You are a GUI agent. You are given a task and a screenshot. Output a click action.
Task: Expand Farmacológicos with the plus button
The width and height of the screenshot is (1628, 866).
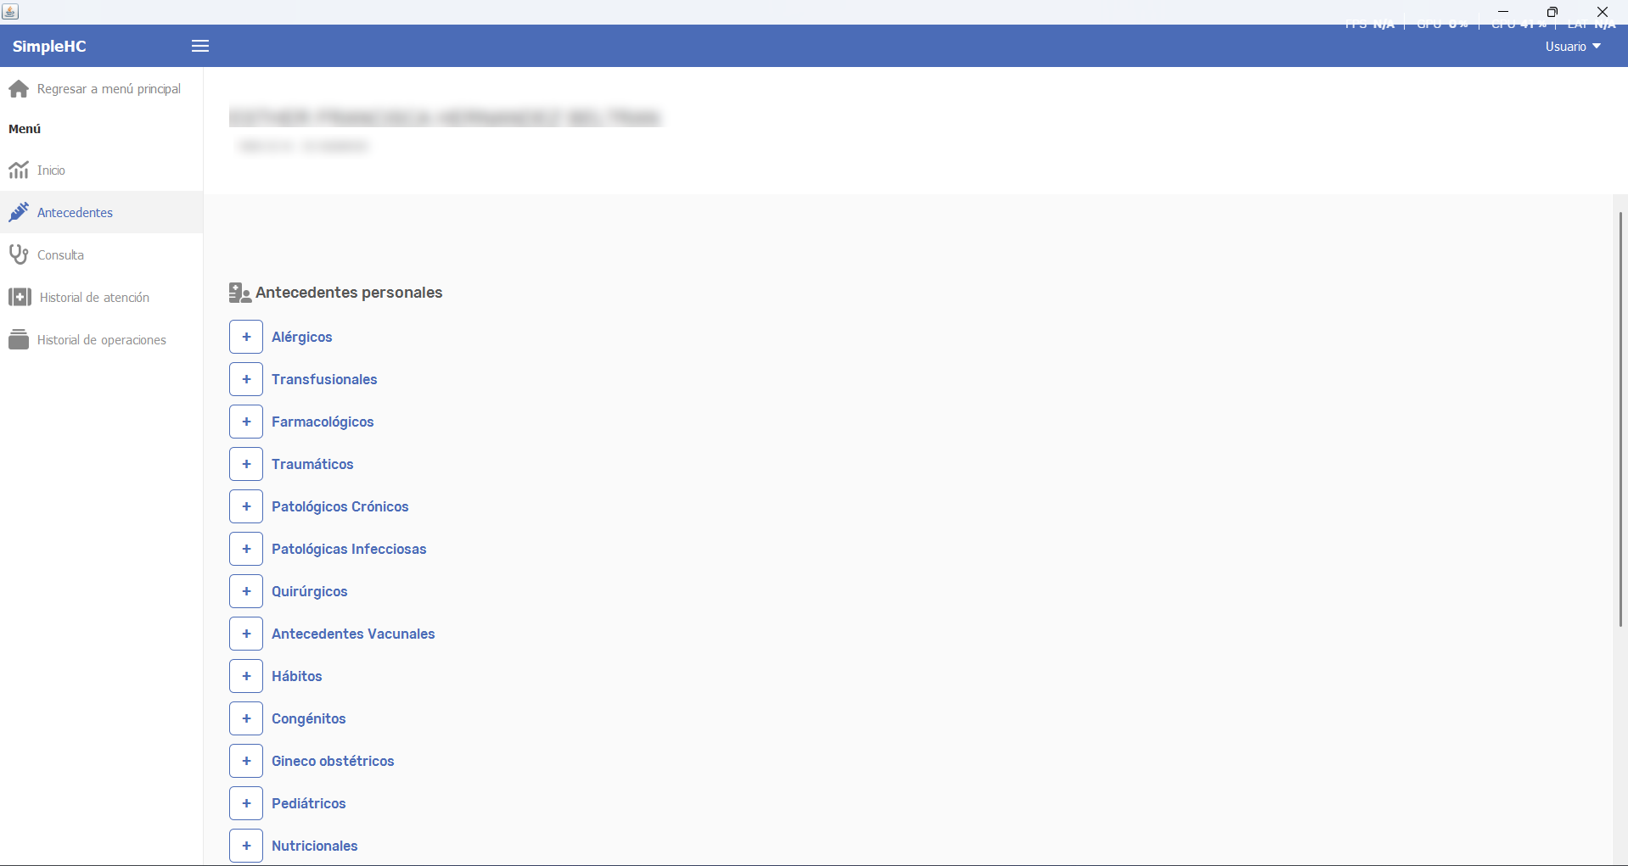coord(246,422)
